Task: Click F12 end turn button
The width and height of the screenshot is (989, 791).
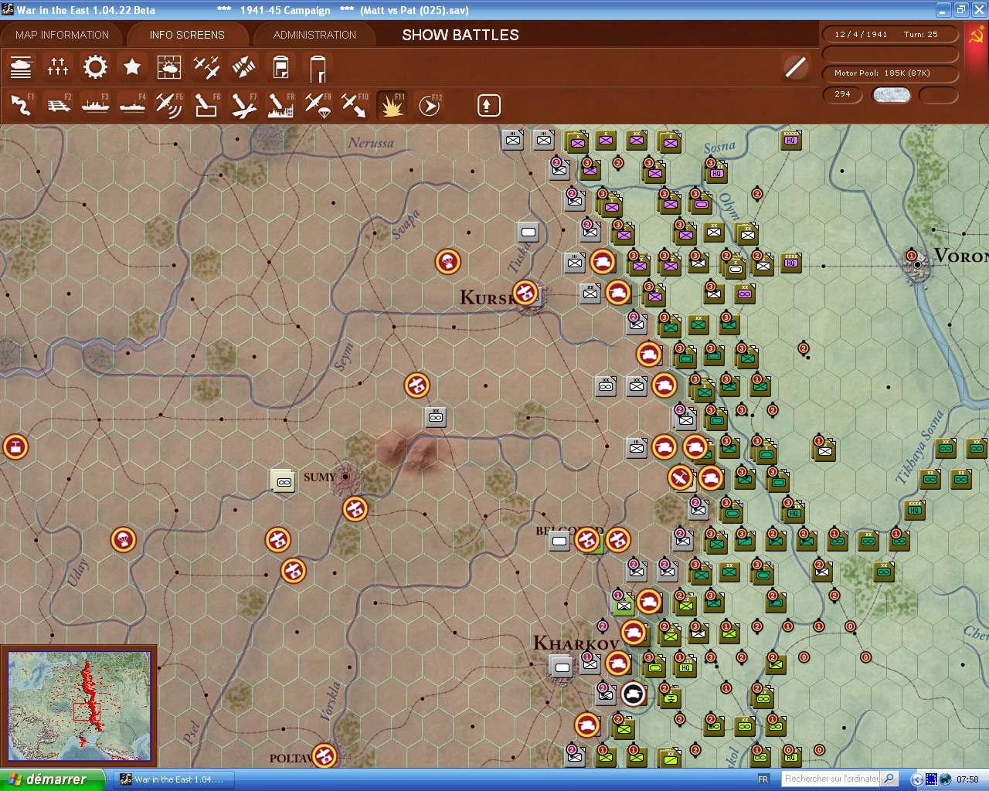Action: pos(429,105)
